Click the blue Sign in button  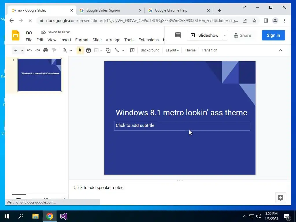click(273, 35)
